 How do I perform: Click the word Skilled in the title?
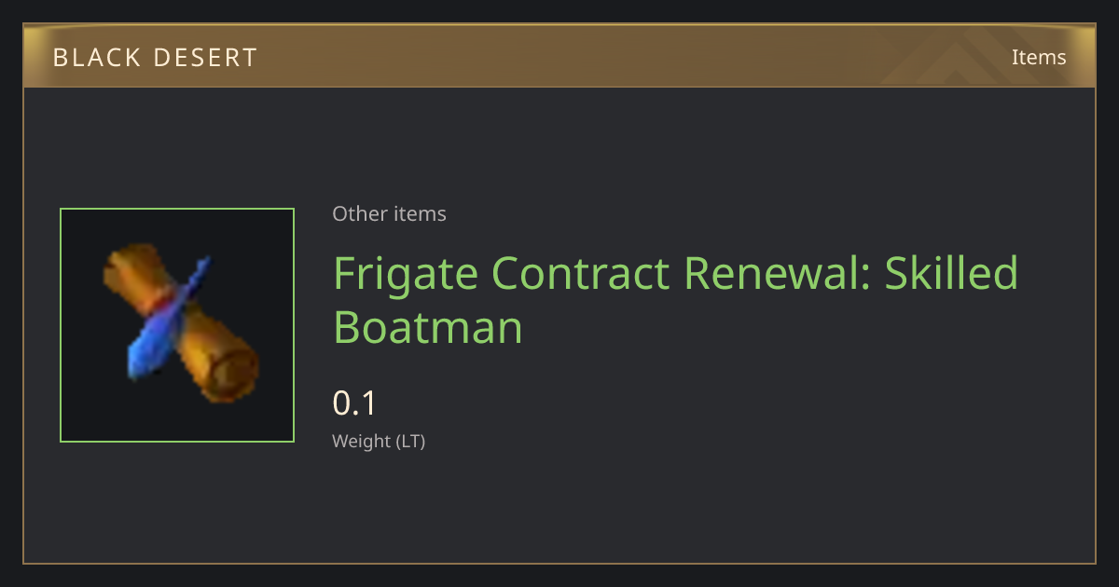click(950, 272)
